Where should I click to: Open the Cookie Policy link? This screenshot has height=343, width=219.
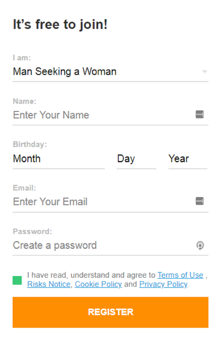pyautogui.click(x=98, y=284)
